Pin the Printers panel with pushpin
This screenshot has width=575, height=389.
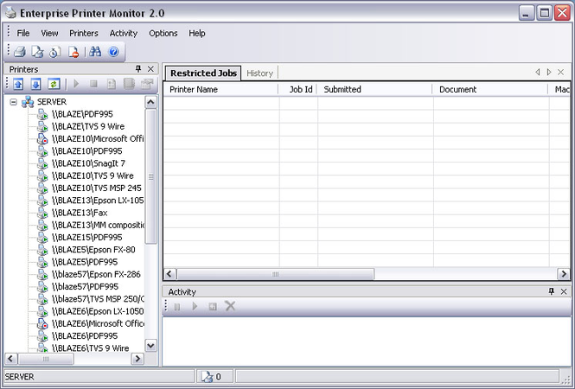coord(138,68)
